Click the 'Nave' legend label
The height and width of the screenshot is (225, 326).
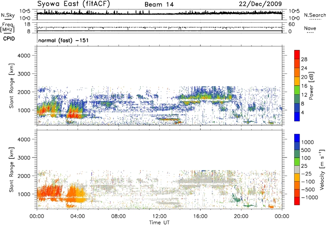(310, 28)
